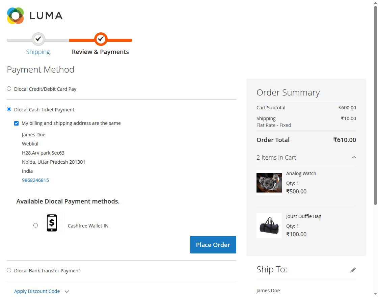Viewport: 378px width, 297px height.
Task: Click the Review & Payments step checkmark
Action: 101,39
